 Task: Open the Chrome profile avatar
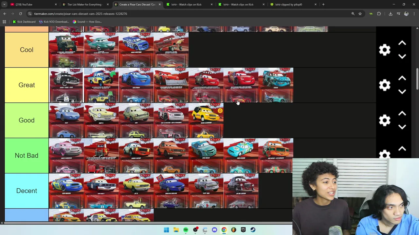[x=406, y=14]
